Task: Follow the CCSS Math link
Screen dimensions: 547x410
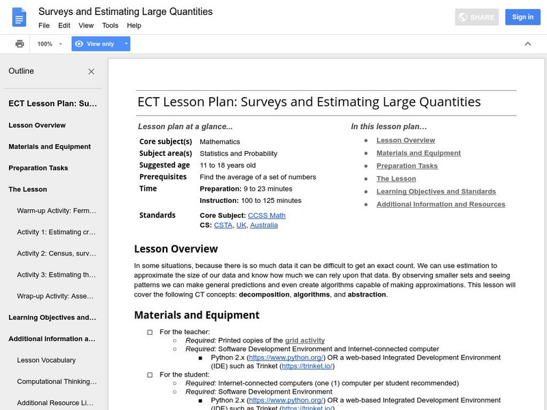Action: pos(267,215)
